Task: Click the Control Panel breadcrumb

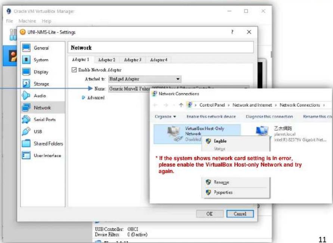Action: (212, 105)
